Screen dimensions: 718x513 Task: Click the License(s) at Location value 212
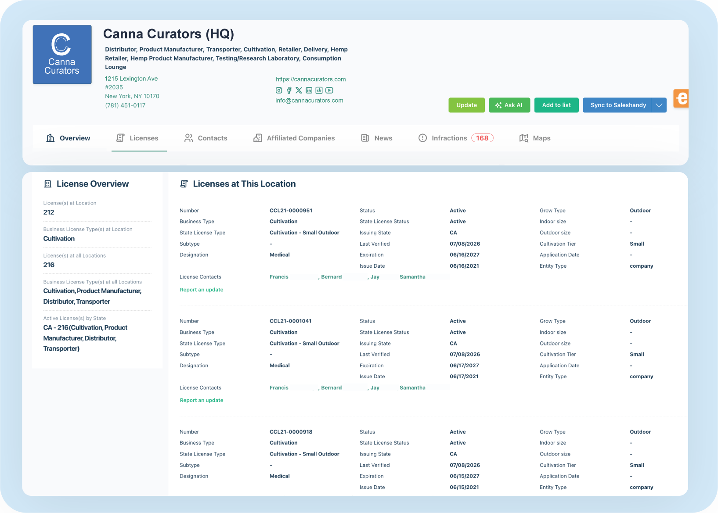[x=49, y=212]
